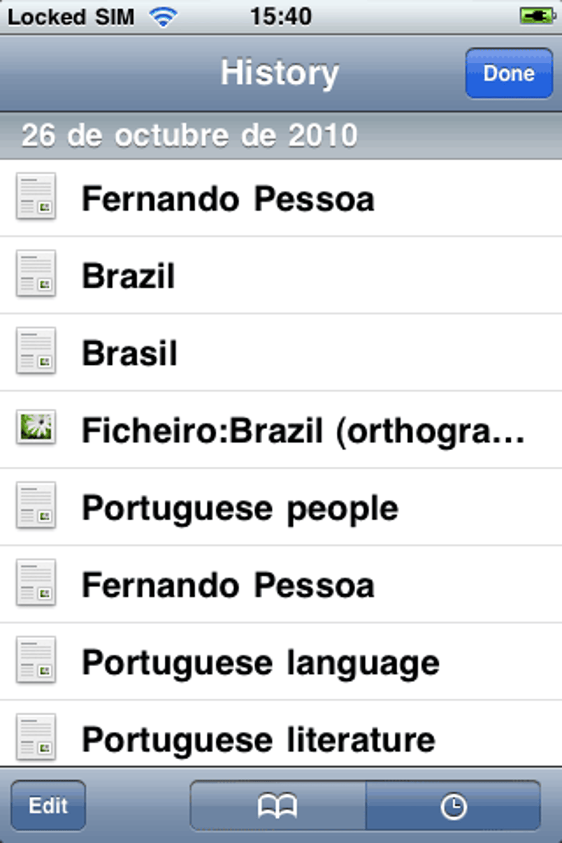Image resolution: width=562 pixels, height=843 pixels.
Task: Click the page icon beside Brasil
Action: pyautogui.click(x=36, y=351)
